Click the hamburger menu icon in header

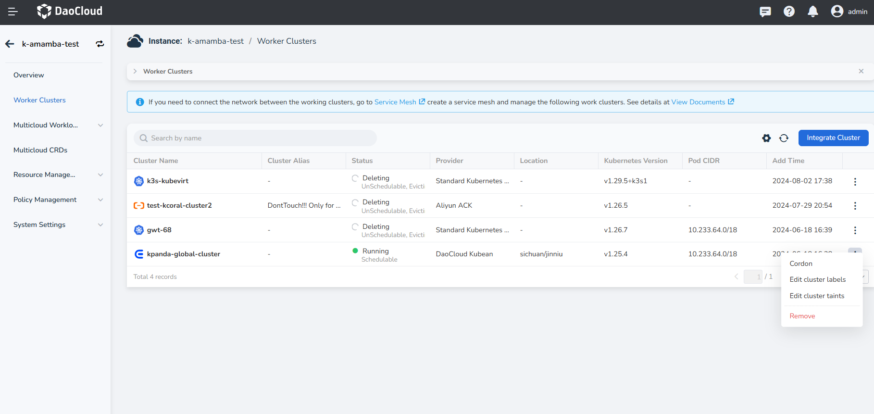tap(13, 12)
